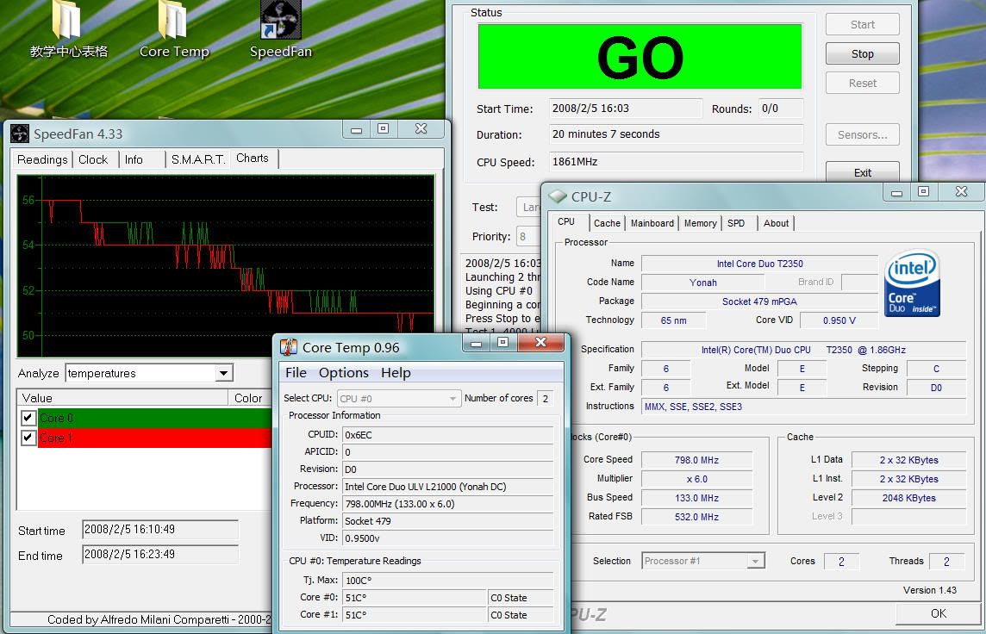Switch to SpeedFan Info tab
986x634 pixels.
pos(134,159)
